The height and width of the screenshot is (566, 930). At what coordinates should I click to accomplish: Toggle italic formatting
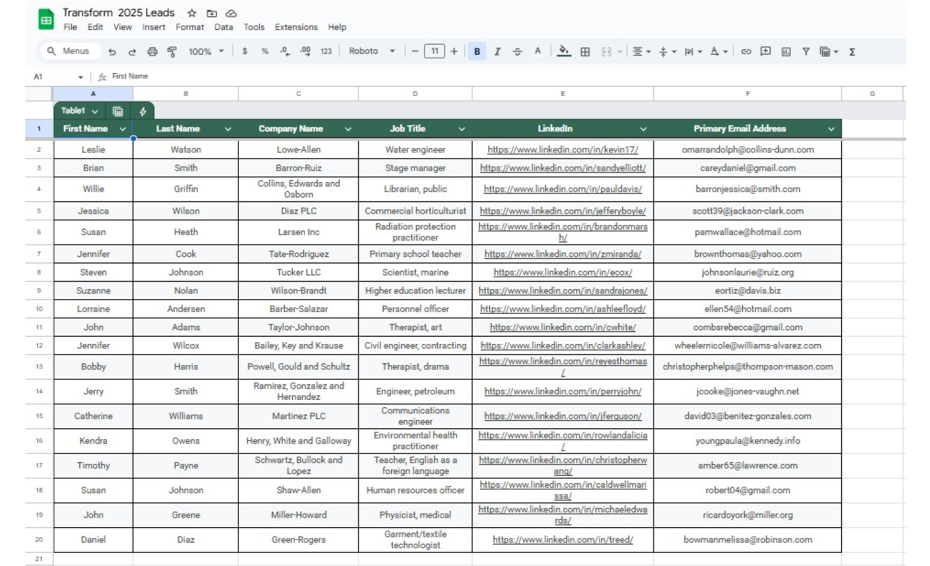click(497, 52)
